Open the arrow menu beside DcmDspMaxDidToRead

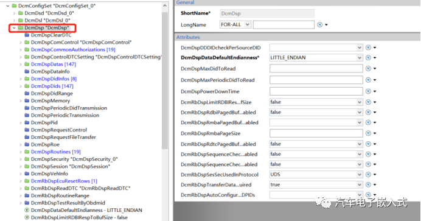(x=375, y=68)
